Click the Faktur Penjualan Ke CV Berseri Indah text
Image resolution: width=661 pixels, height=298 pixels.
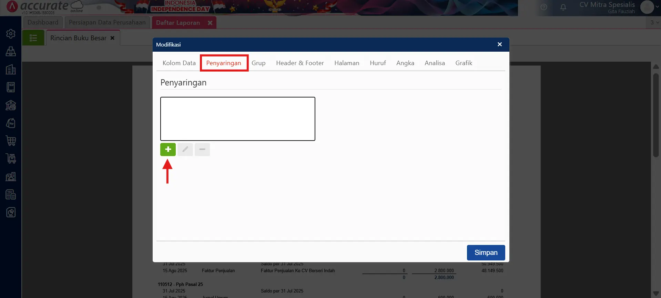[298, 271]
